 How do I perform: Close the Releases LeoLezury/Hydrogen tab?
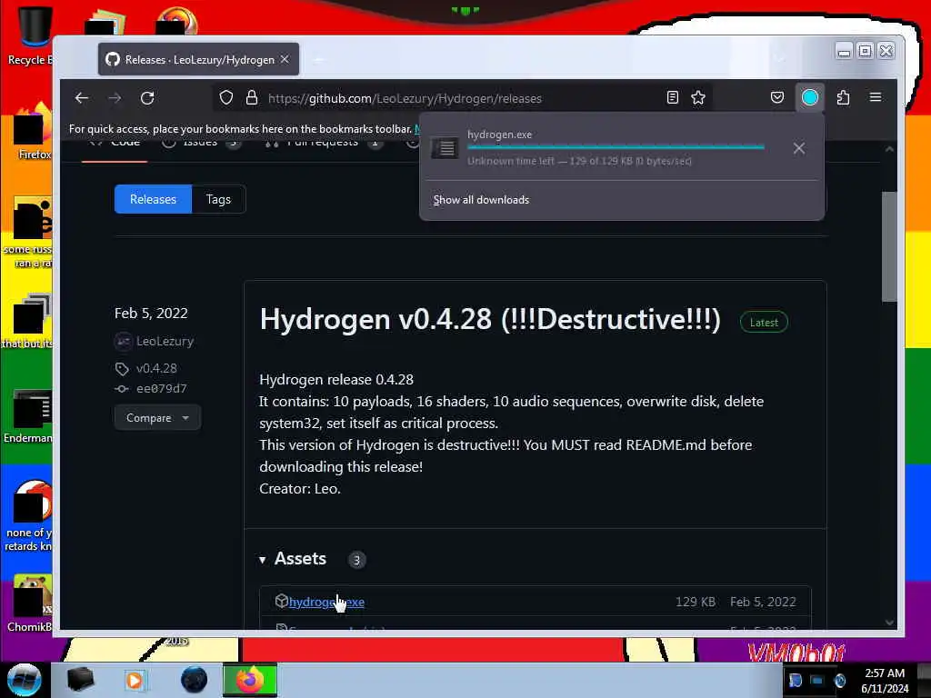(x=285, y=59)
